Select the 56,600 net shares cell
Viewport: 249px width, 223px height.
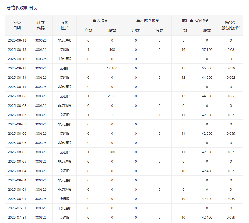click(x=207, y=68)
